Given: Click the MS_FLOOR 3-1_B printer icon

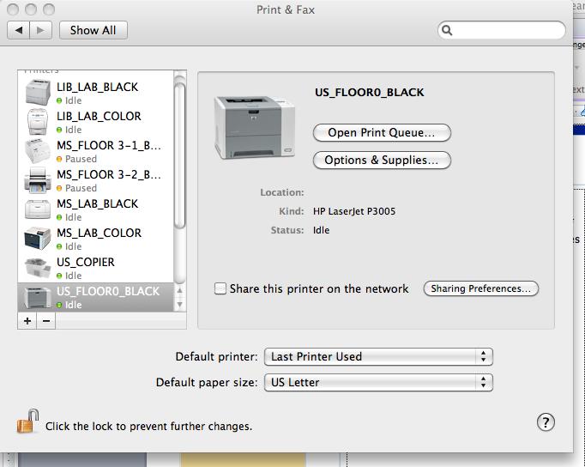Looking at the screenshot, I should 37,151.
